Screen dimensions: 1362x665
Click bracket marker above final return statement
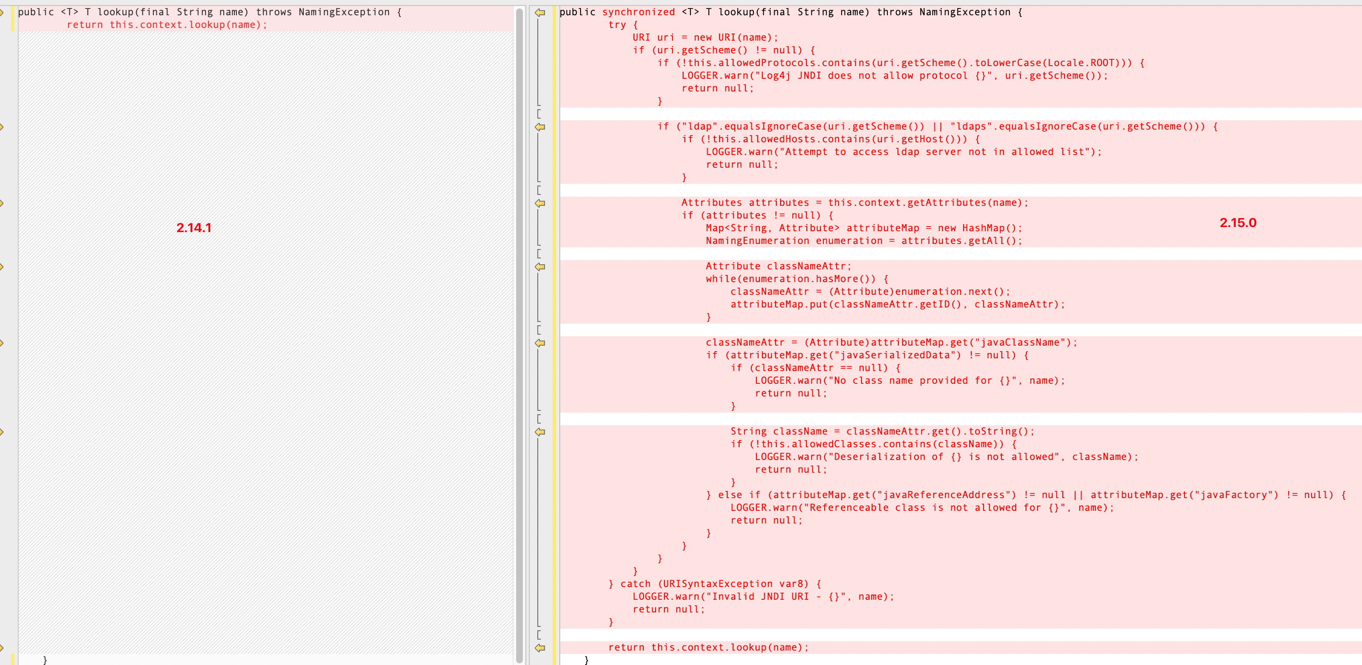pos(539,635)
